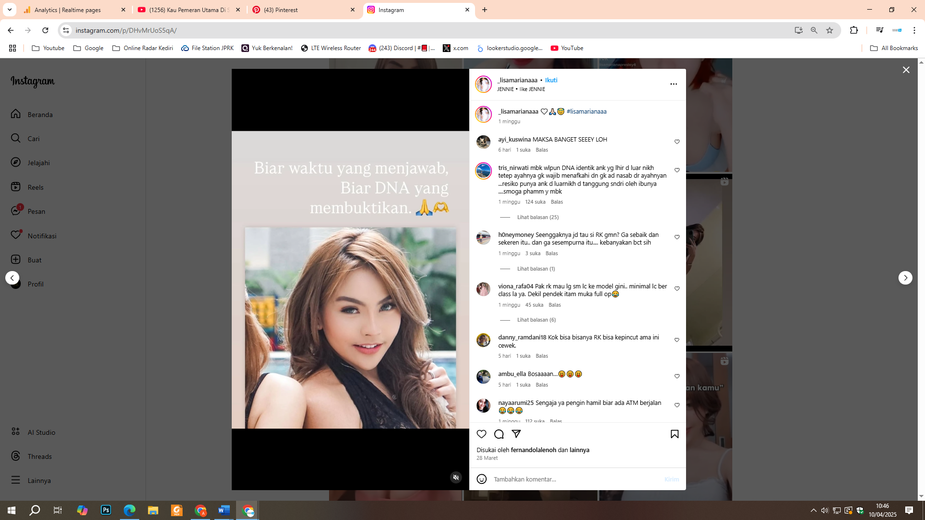
Task: Reply to ayi_kuswina with Balas
Action: point(542,150)
